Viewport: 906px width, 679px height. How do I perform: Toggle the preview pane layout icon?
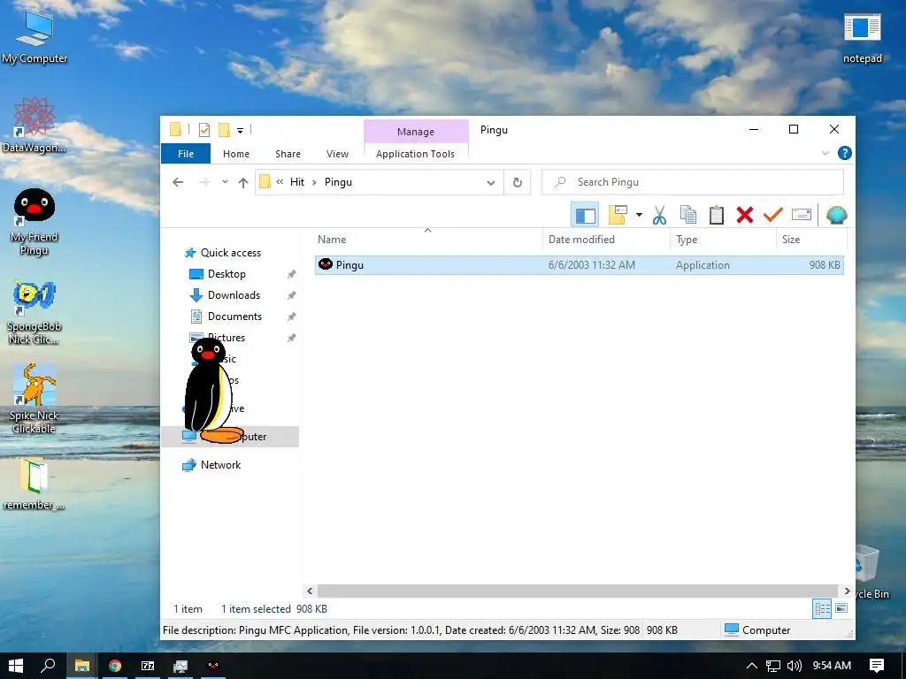(x=585, y=216)
